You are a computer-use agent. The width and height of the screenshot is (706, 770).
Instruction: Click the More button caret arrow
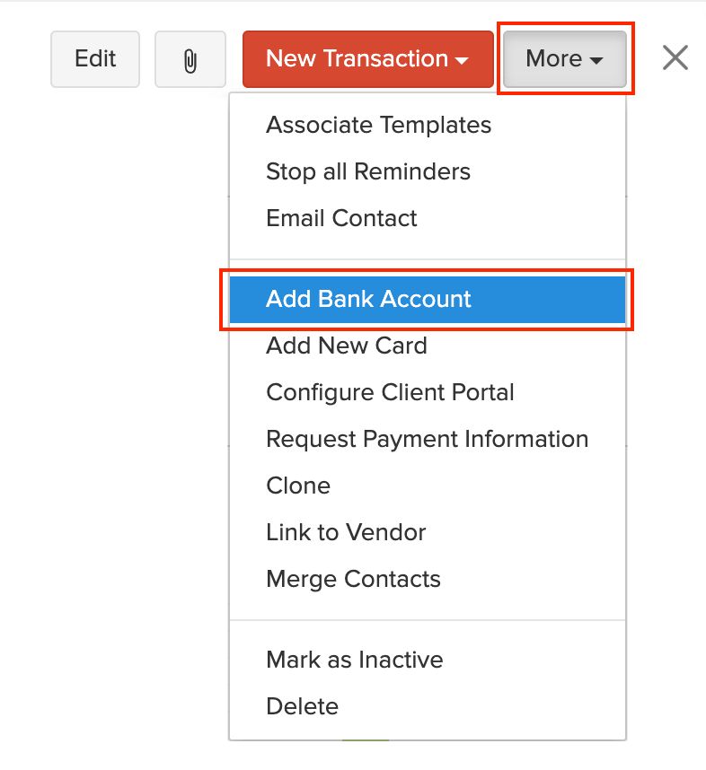coord(596,61)
